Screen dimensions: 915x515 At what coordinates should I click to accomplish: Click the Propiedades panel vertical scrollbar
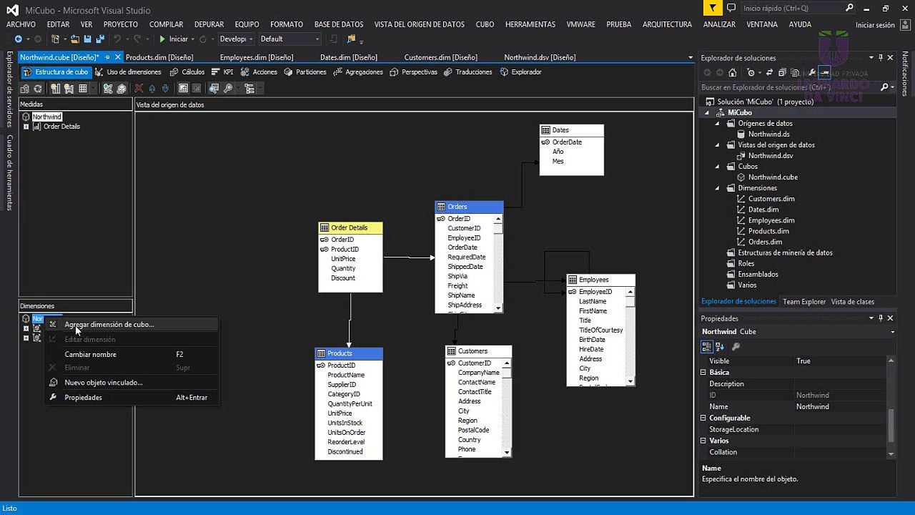[x=891, y=407]
